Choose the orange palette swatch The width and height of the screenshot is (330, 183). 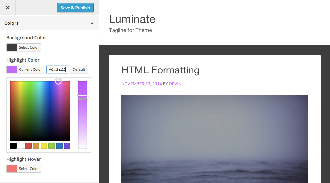(x=36, y=146)
